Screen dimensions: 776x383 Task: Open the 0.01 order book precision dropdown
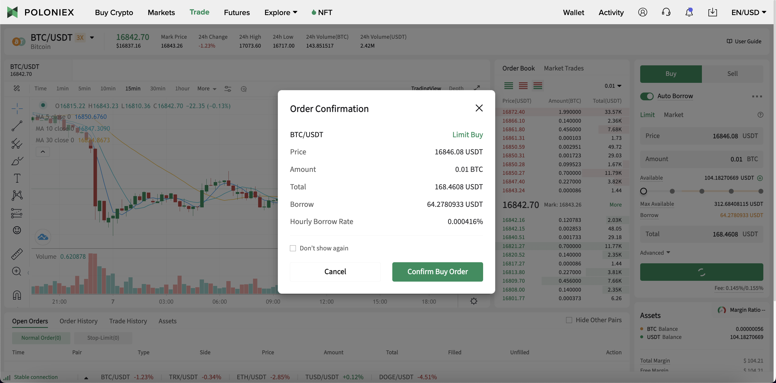(x=612, y=86)
